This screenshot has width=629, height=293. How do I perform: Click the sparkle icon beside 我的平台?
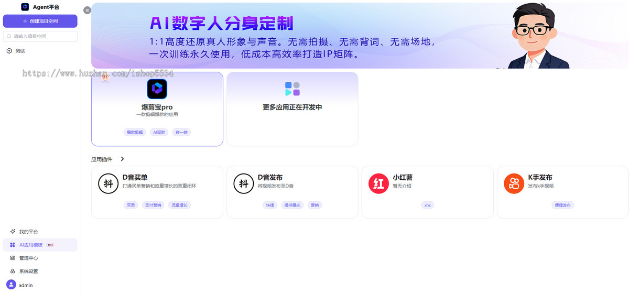13,232
